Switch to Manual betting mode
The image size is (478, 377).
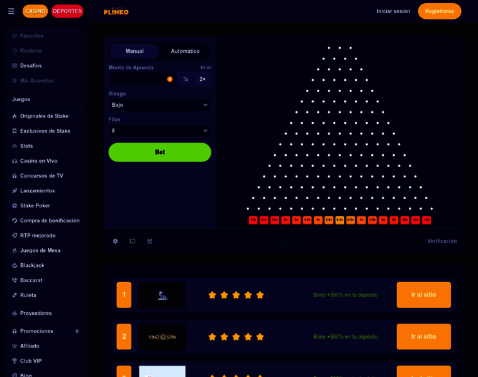(135, 51)
